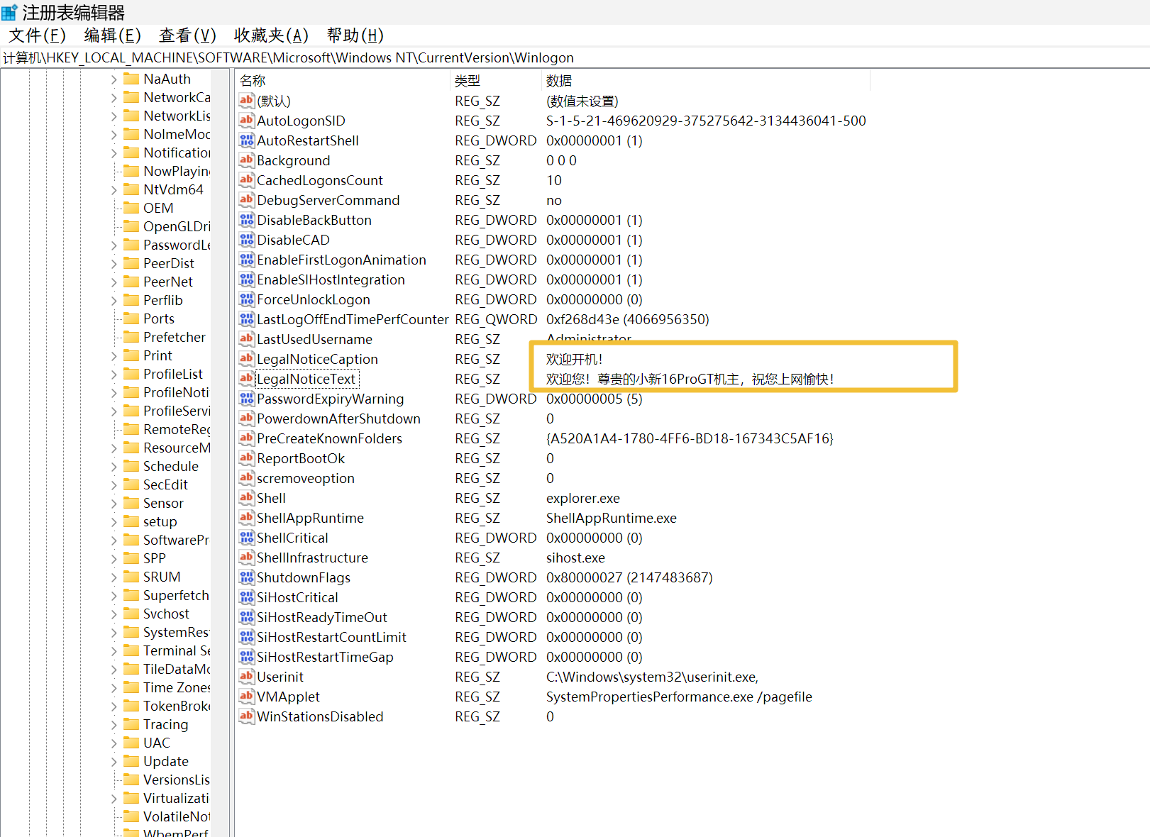Click the string icon beside LegalNoticeCaption

click(246, 359)
